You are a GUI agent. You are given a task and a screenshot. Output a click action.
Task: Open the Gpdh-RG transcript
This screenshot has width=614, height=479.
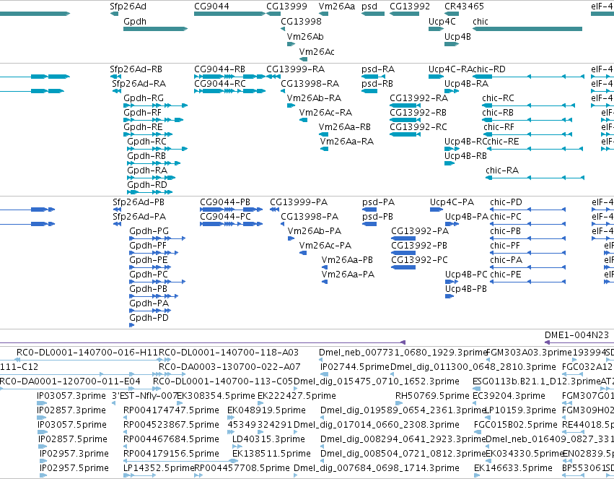pyautogui.click(x=155, y=105)
